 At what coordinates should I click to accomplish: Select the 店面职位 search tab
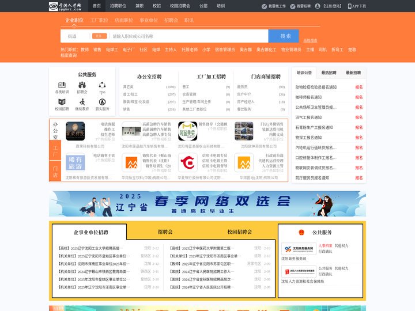(124, 20)
